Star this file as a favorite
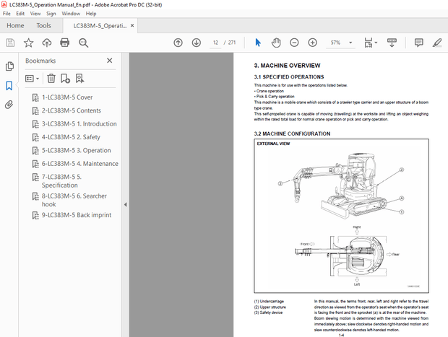The image size is (448, 337). [28, 43]
